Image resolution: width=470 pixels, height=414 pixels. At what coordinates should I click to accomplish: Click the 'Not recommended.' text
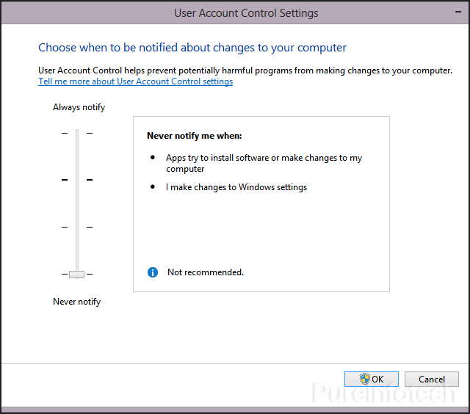(206, 272)
